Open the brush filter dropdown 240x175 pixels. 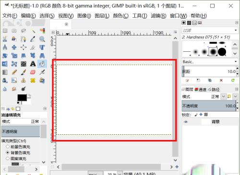click(x=210, y=30)
